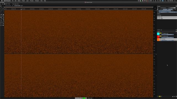Screen dimensions: 177x99
Task: Switch to the first project tab
Action: click(x=8, y=5)
